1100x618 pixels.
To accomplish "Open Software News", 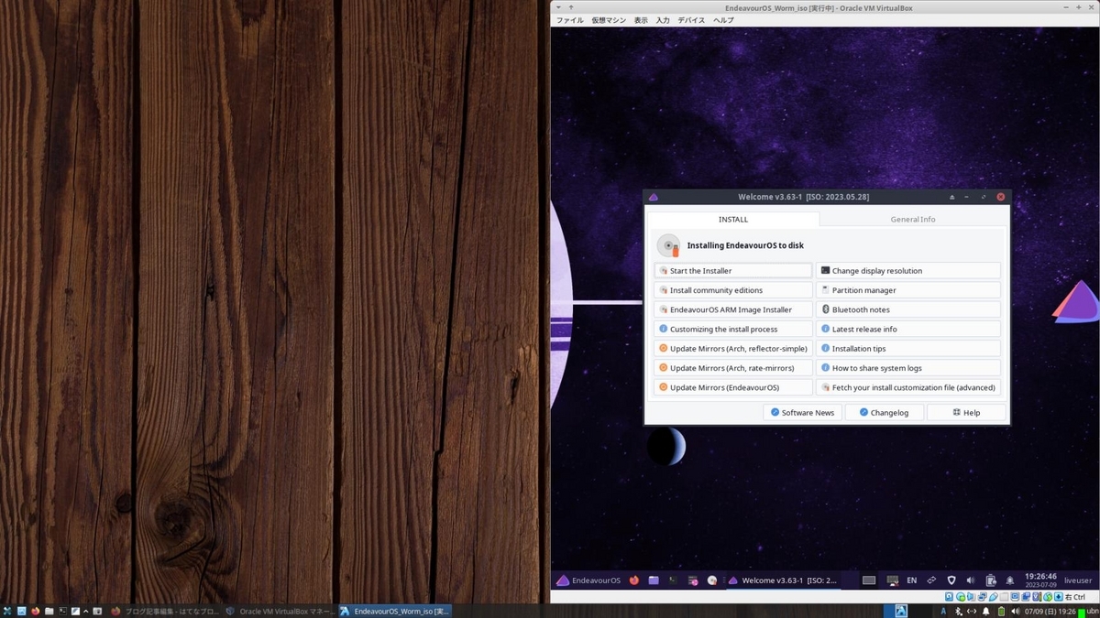I will click(x=802, y=413).
